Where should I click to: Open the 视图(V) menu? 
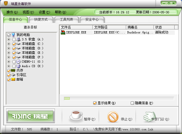tap(28, 12)
